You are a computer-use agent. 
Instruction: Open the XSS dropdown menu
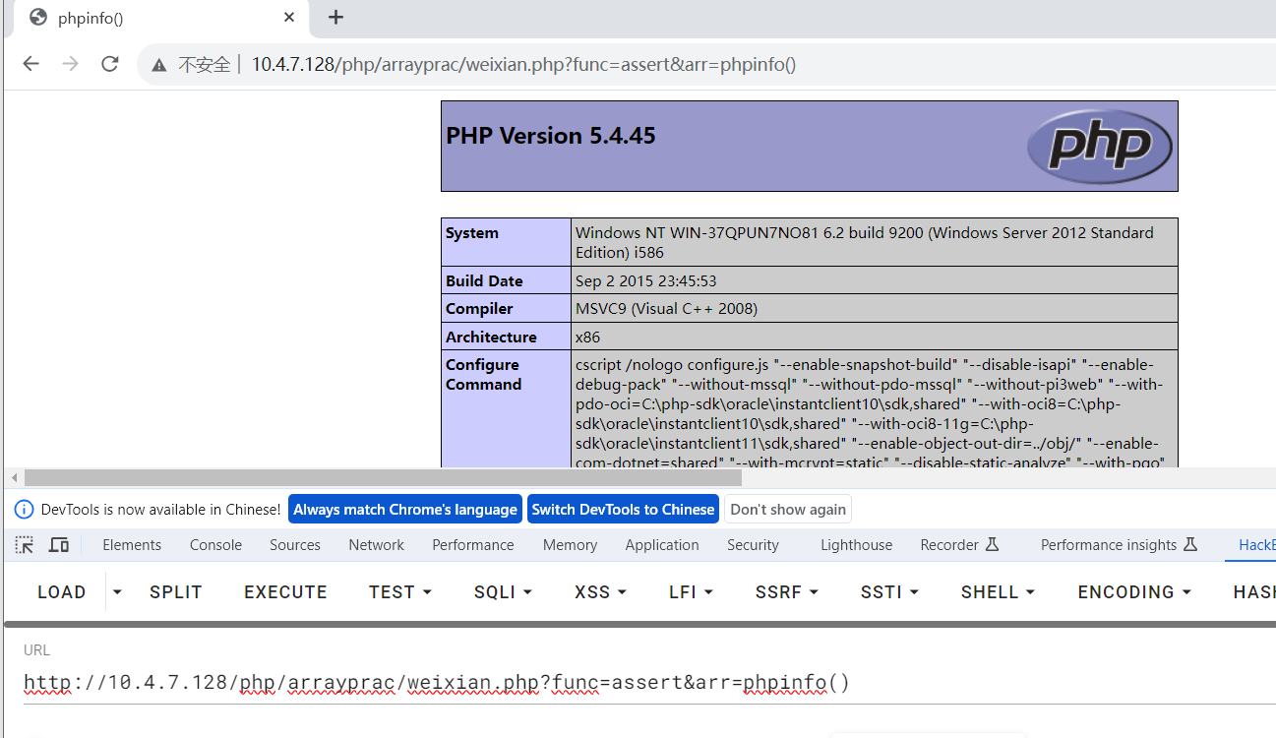[x=601, y=591]
